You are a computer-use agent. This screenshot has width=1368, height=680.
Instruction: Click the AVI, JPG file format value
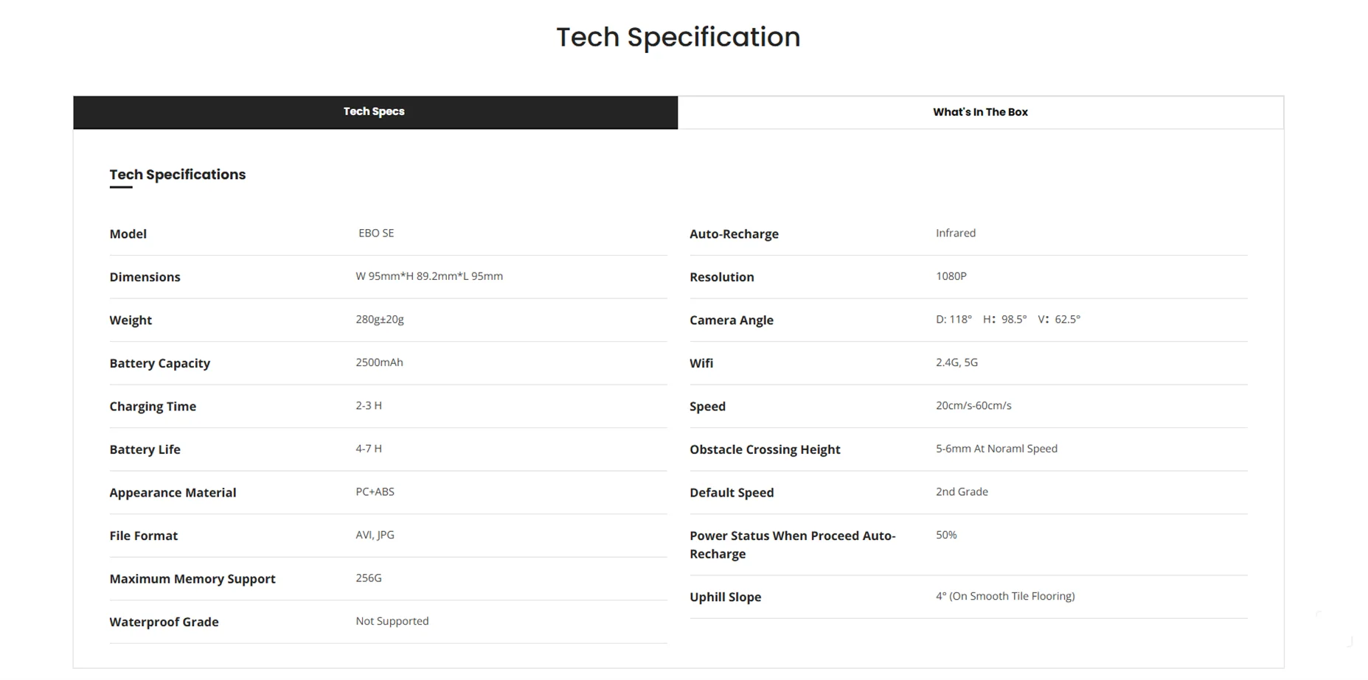(x=375, y=535)
